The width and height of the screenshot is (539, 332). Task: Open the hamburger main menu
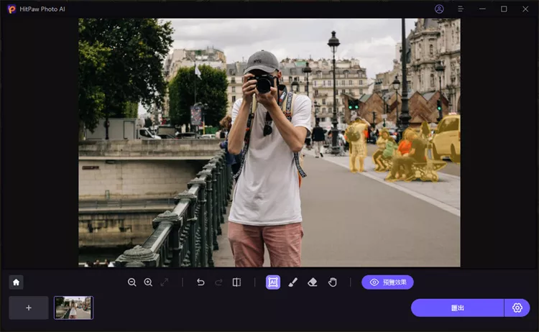click(461, 9)
